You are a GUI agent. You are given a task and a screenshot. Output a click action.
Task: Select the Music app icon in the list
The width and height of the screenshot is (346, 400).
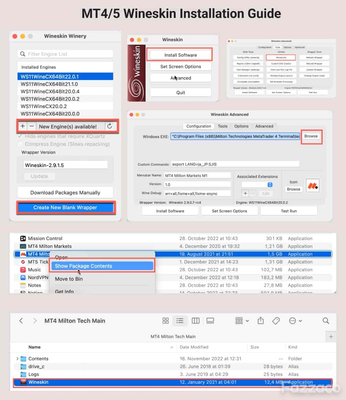pyautogui.click(x=23, y=270)
